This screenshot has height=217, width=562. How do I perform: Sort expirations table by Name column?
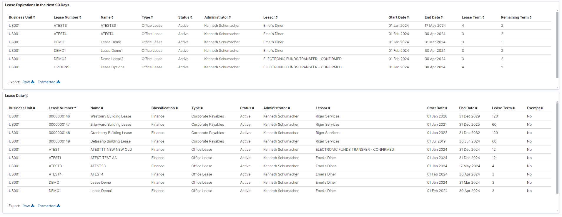click(107, 17)
